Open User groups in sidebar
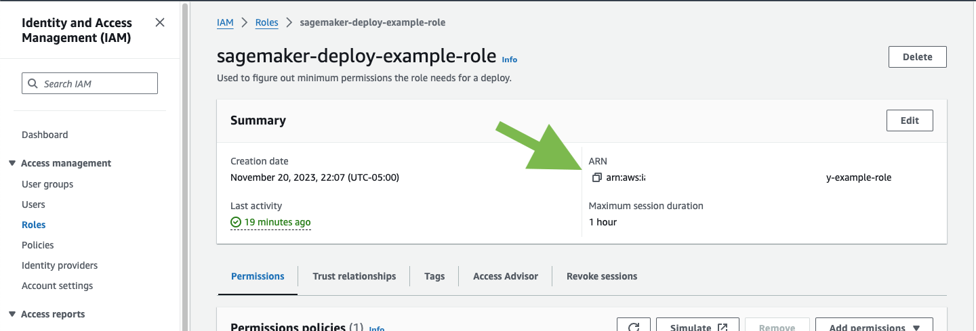Screen dimensions: 976x331 click(47, 184)
